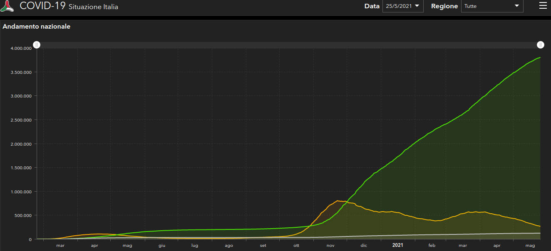Expand the Regione dropdown set to Tutte

[492, 6]
